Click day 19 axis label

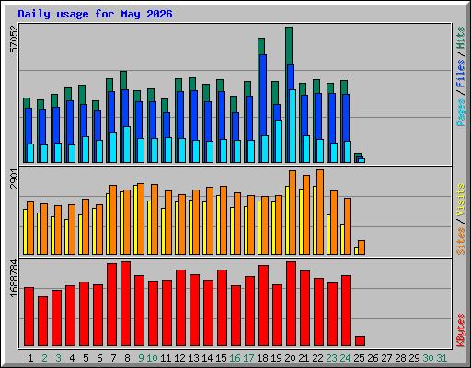(276, 358)
